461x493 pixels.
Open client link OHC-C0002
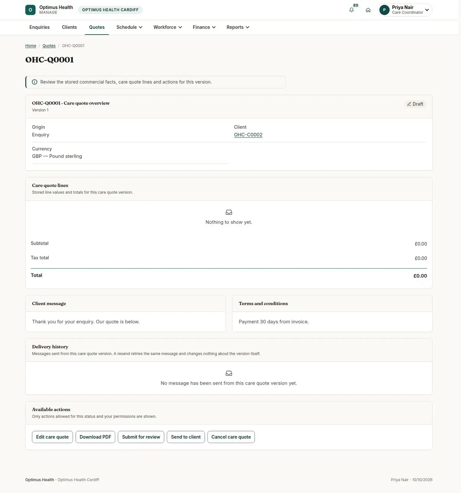click(248, 135)
